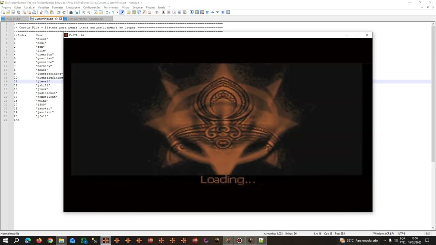Toggle document monitoring with the eye icon
The image size is (436, 245).
157,12
